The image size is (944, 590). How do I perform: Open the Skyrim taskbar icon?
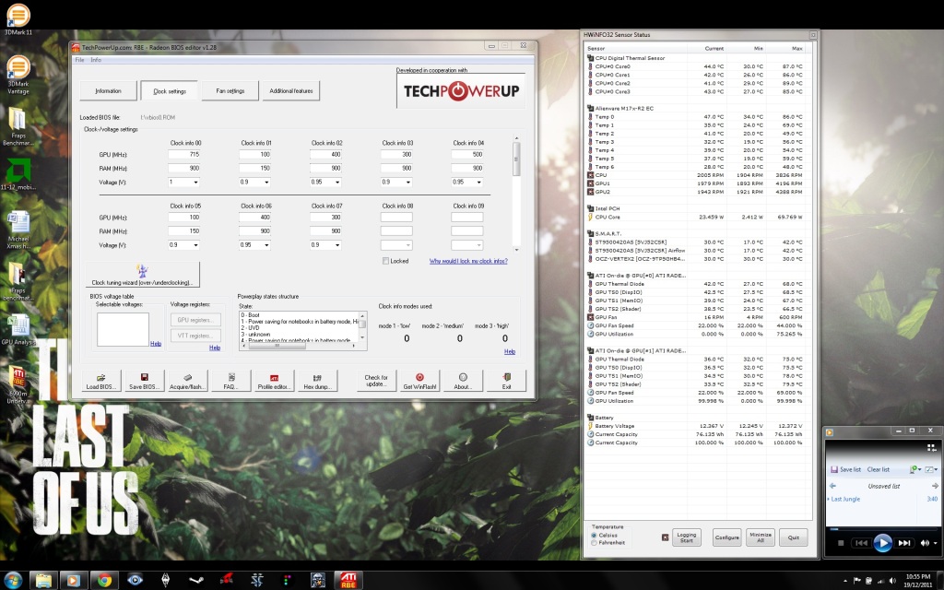[166, 580]
